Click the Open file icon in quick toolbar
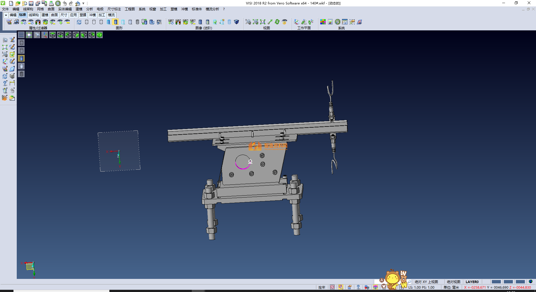This screenshot has width=536, height=292. tap(18, 3)
